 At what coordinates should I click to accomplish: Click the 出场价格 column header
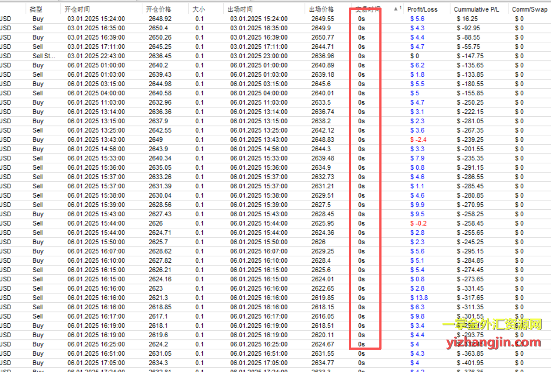(x=321, y=9)
